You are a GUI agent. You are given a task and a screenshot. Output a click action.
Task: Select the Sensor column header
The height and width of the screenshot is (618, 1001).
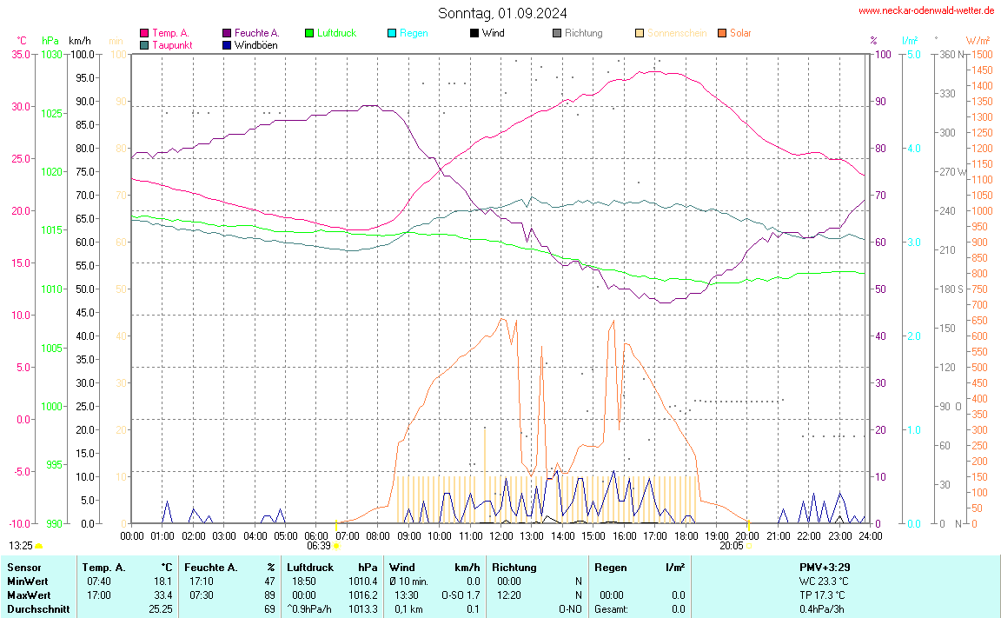[23, 568]
